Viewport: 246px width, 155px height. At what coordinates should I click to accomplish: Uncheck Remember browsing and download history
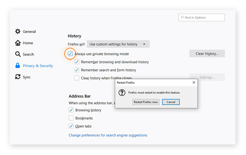pos(77,62)
